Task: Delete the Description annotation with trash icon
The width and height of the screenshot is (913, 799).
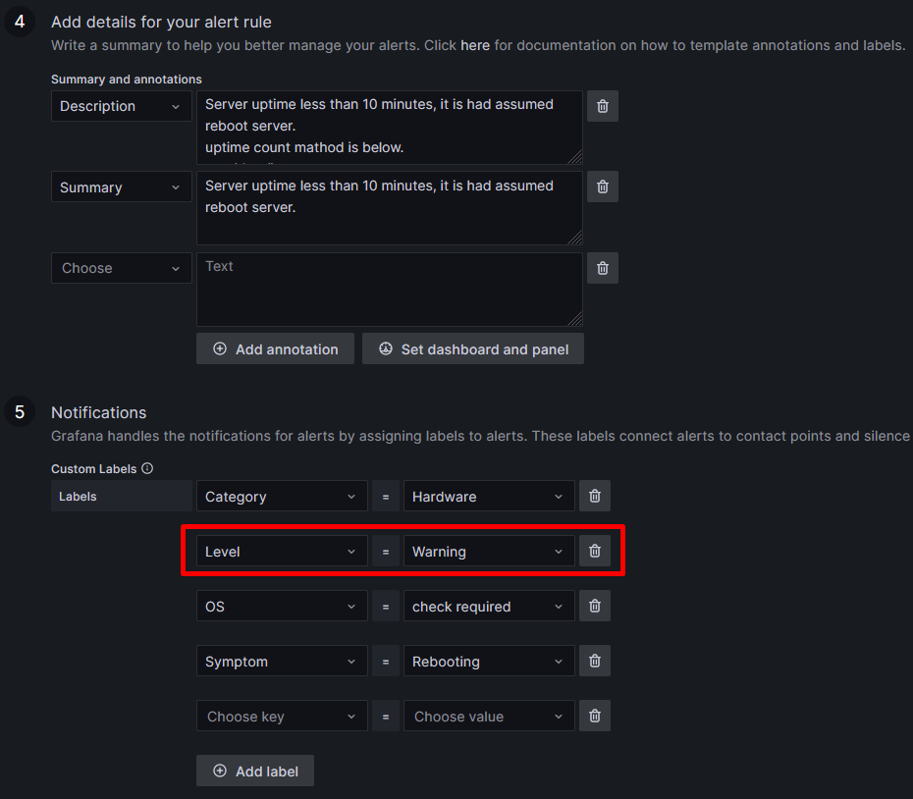Action: point(602,106)
